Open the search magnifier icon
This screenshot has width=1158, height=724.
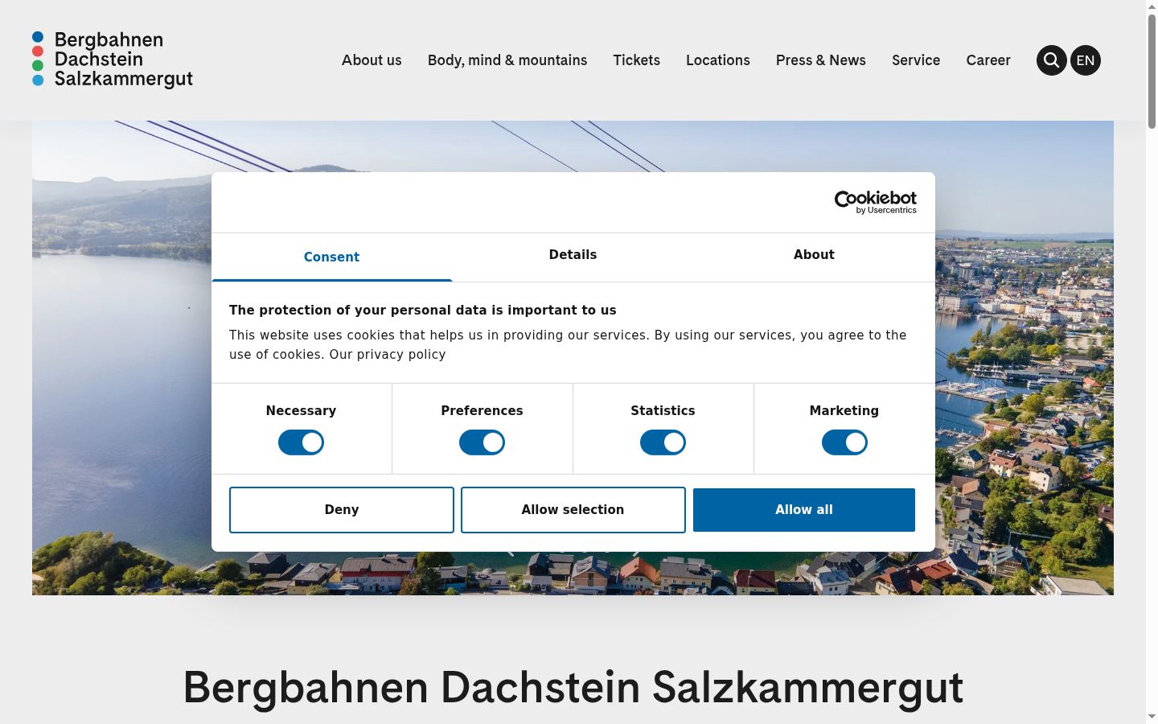[x=1051, y=60]
